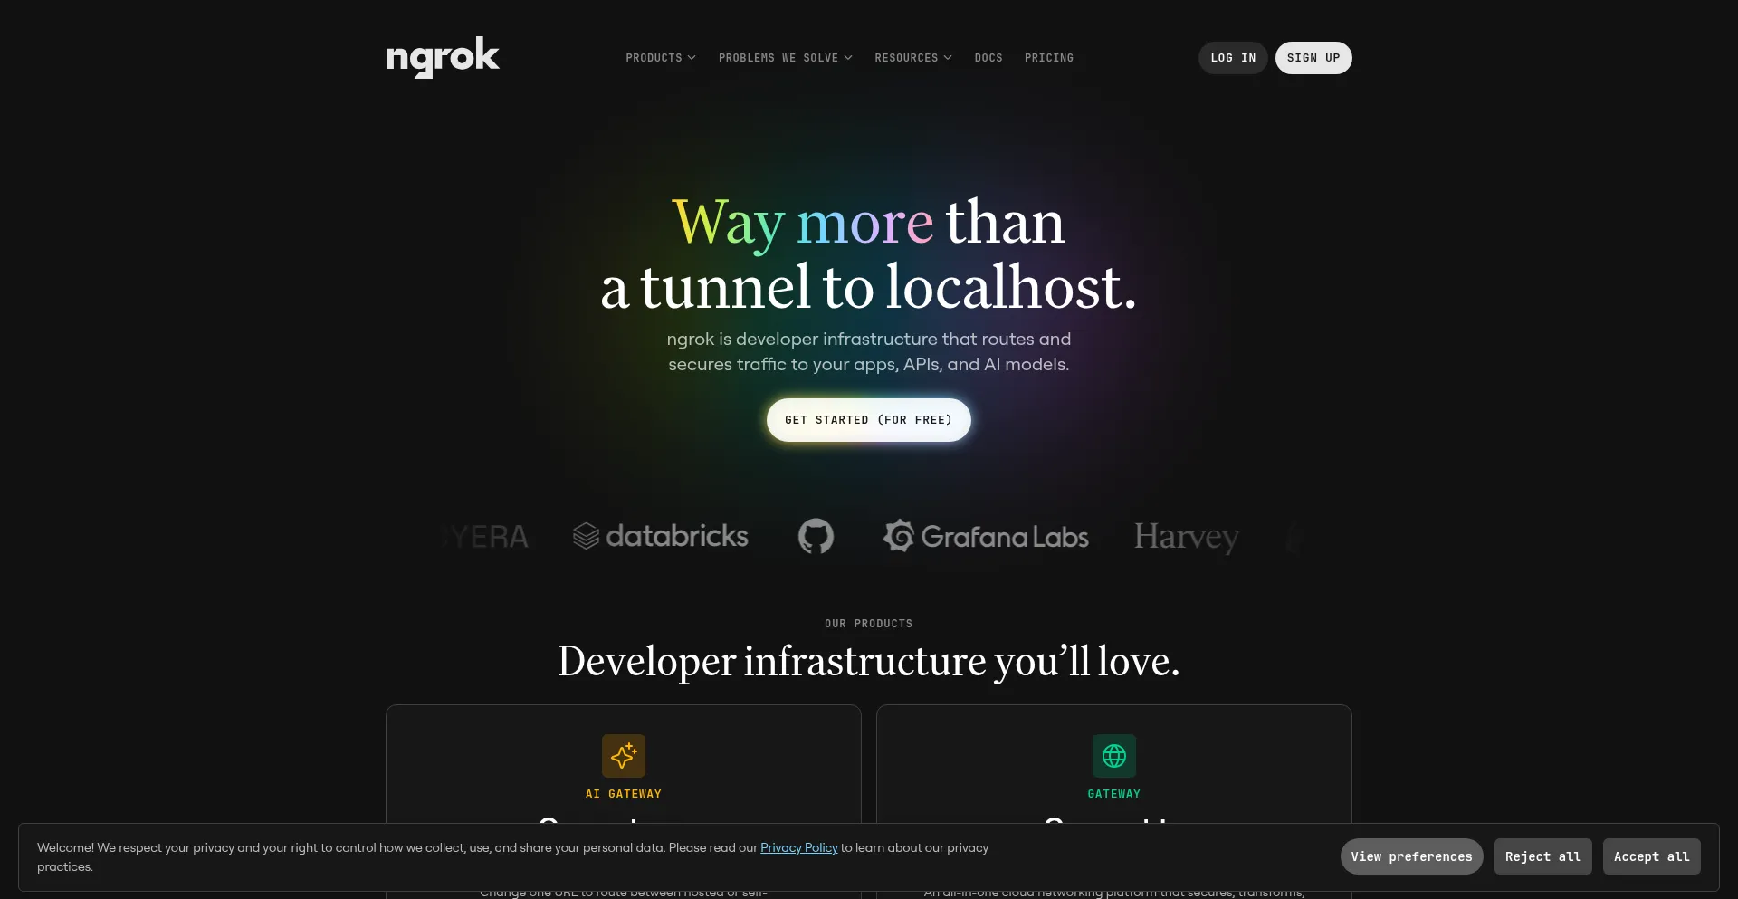Viewport: 1738px width, 899px height.
Task: Click the ngrok logo
Action: point(443,57)
